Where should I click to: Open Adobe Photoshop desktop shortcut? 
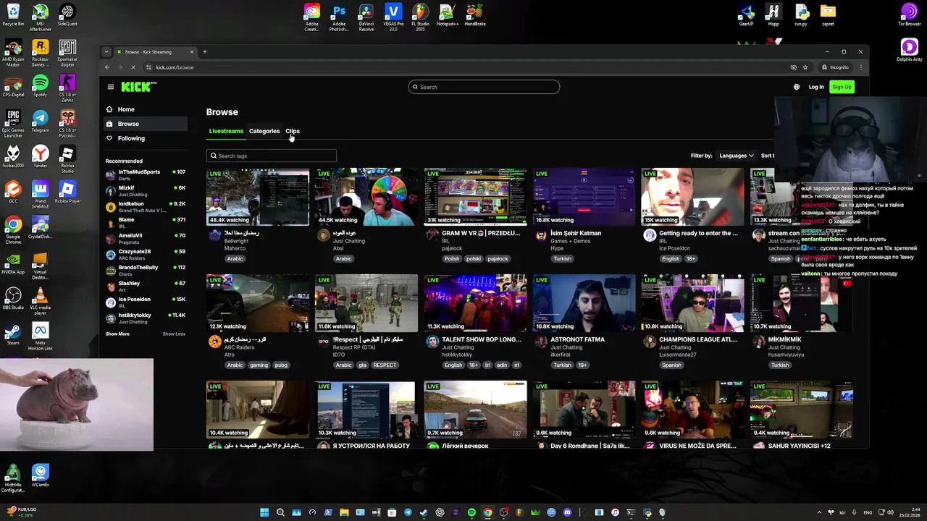pyautogui.click(x=339, y=17)
